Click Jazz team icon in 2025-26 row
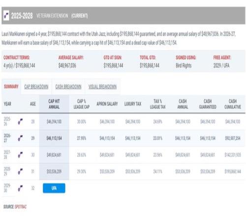The height and width of the screenshot is (216, 246). (x=20, y=122)
